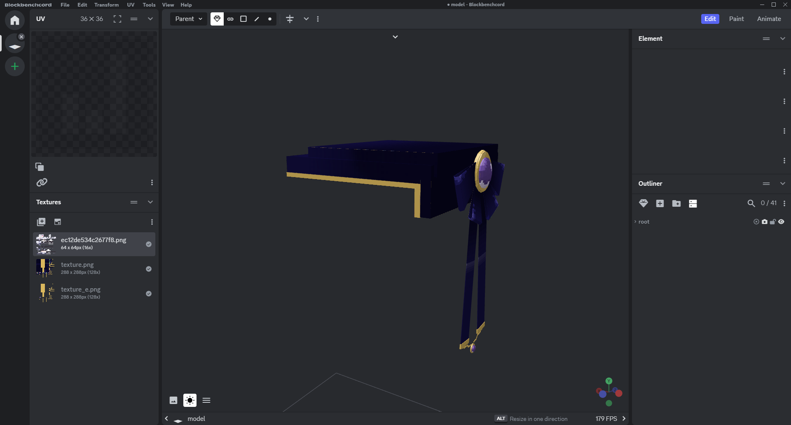
Task: Open the Parent transform space dropdown
Action: tap(189, 19)
